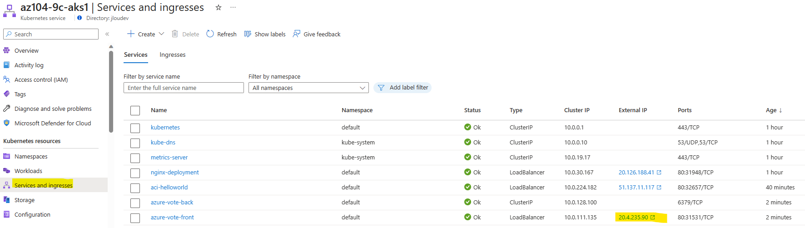Focus the Filter by service name field
The height and width of the screenshot is (228, 805).
point(184,88)
